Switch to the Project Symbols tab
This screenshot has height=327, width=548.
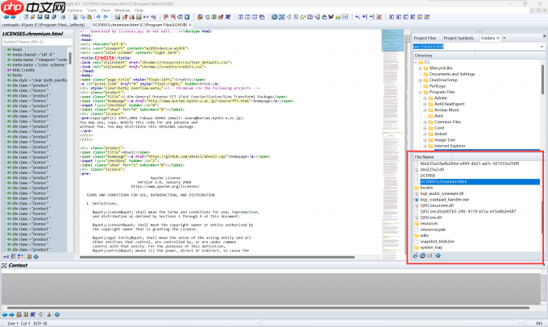tap(459, 38)
